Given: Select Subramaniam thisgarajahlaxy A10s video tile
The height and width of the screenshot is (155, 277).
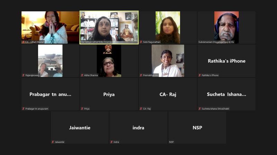Looking at the screenshot, I should pyautogui.click(x=226, y=28).
